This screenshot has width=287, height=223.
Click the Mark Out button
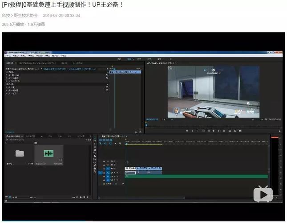coord(197,131)
